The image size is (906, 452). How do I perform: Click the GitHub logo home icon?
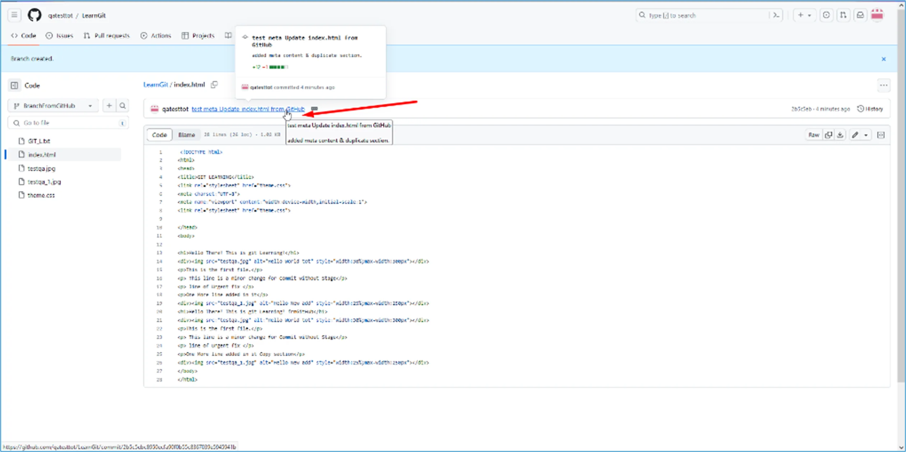(x=34, y=15)
